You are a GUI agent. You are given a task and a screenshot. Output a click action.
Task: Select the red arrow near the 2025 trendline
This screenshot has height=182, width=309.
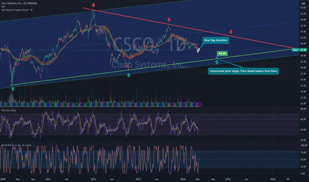[231, 32]
